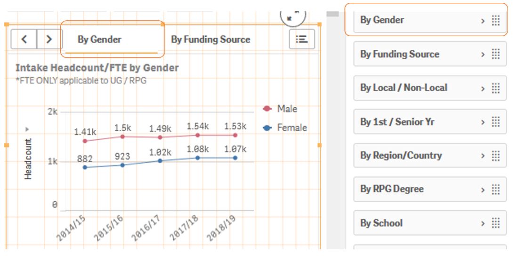Image resolution: width=517 pixels, height=262 pixels.
Task: Click the grid handle icon on By School row
Action: click(495, 223)
